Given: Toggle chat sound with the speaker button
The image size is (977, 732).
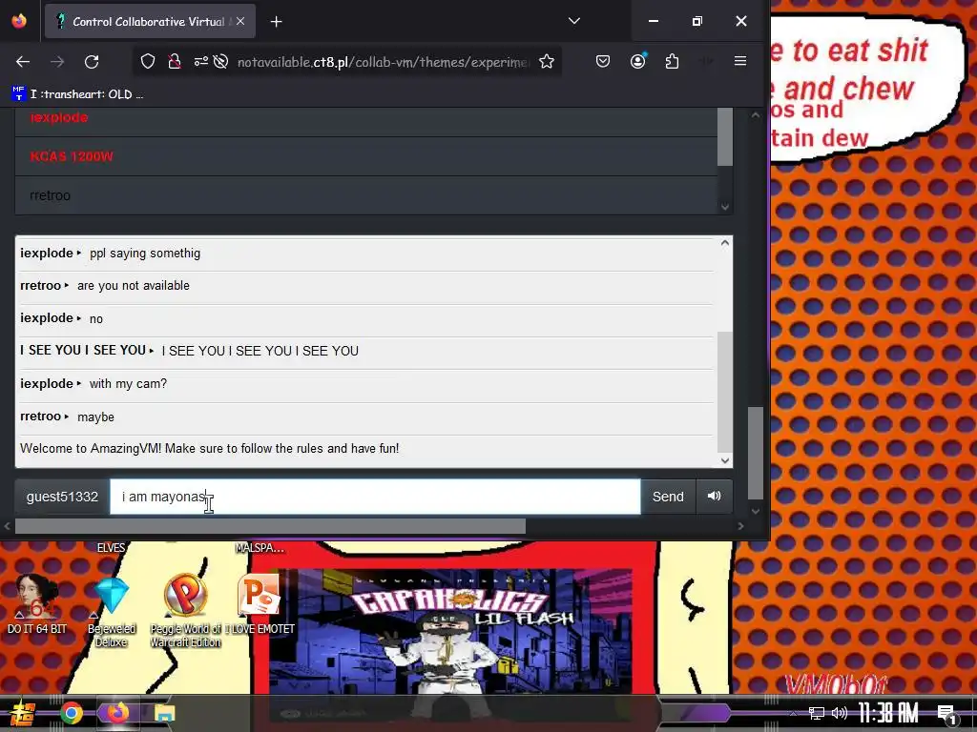Looking at the screenshot, I should pyautogui.click(x=714, y=496).
